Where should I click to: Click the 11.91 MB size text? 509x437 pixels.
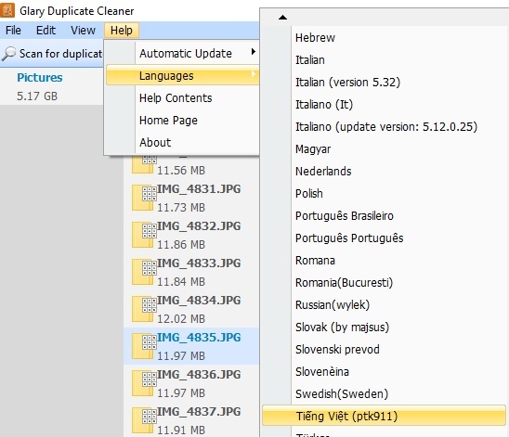181,431
